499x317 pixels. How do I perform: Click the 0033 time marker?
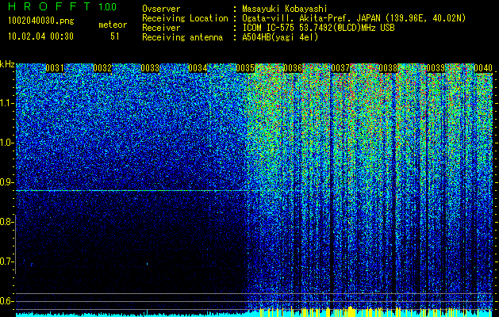point(150,68)
